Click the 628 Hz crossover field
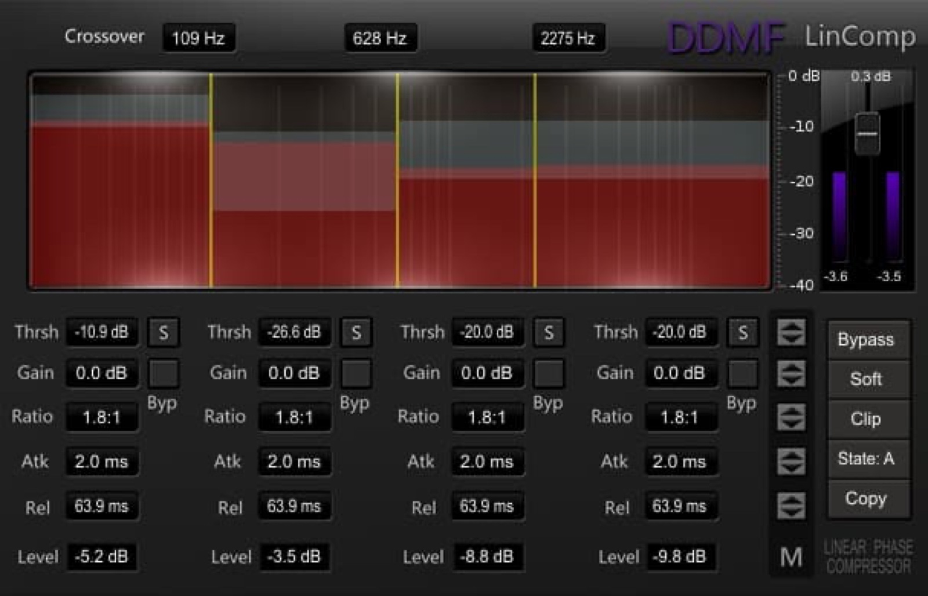Viewport: 928px width, 596px height. [x=380, y=38]
